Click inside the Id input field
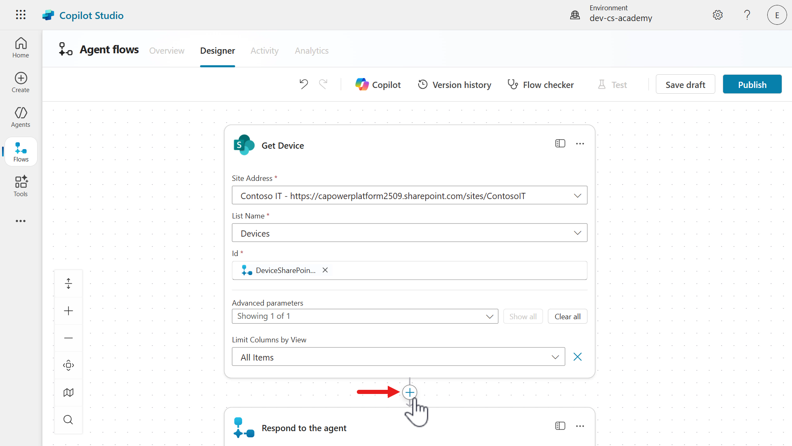Screen dimensions: 792x446 point(454,270)
